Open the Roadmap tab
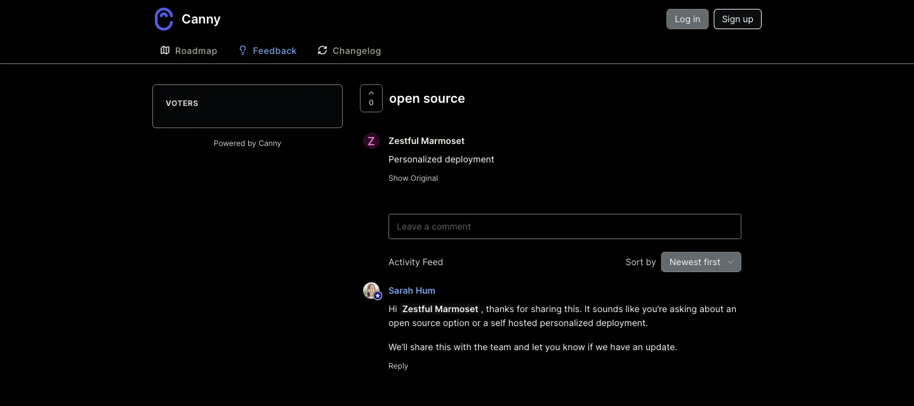914x406 pixels. click(189, 51)
